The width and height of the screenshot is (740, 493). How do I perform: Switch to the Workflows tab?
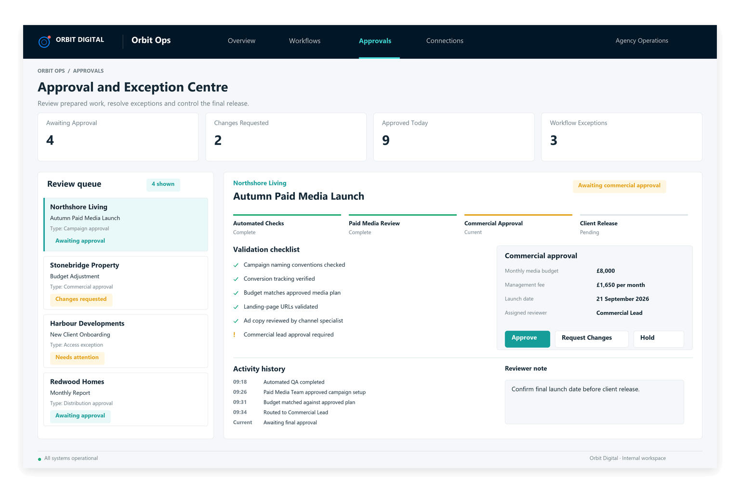pyautogui.click(x=304, y=41)
